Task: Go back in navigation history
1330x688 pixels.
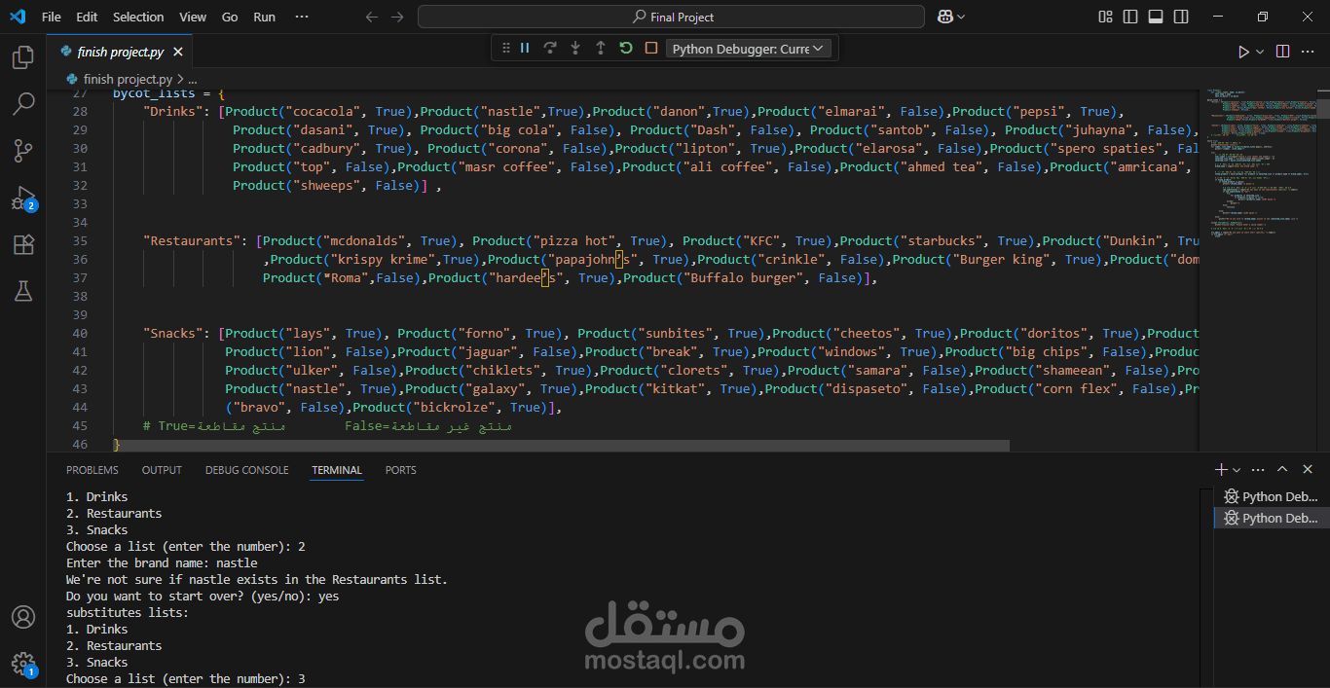Action: [x=371, y=17]
